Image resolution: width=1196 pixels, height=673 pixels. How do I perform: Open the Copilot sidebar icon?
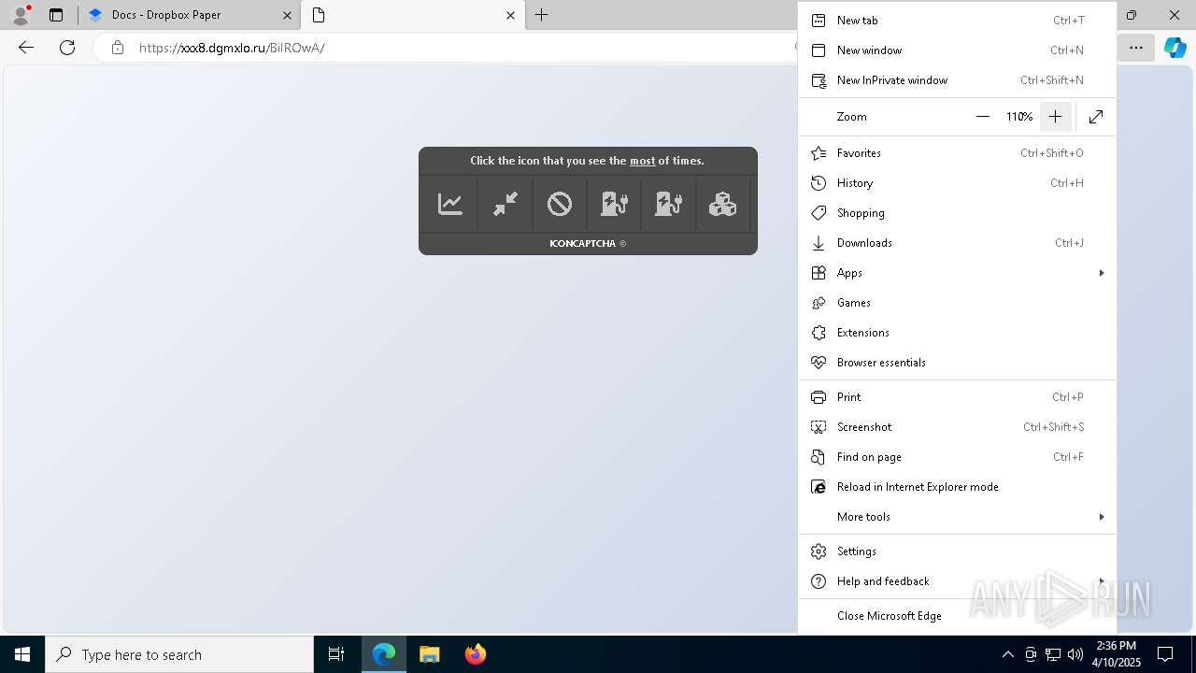1175,48
